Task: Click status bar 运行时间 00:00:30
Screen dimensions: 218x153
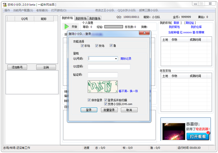Action: [189, 148]
